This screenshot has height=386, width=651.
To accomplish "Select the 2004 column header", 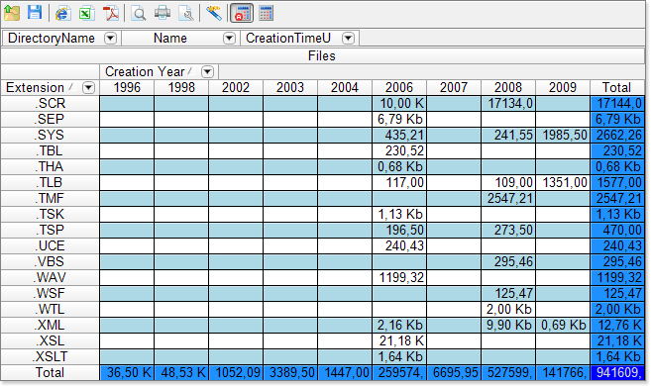I will coord(345,87).
